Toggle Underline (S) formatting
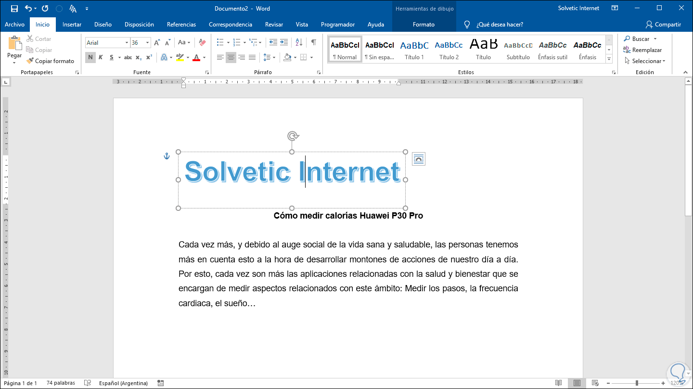 [112, 57]
